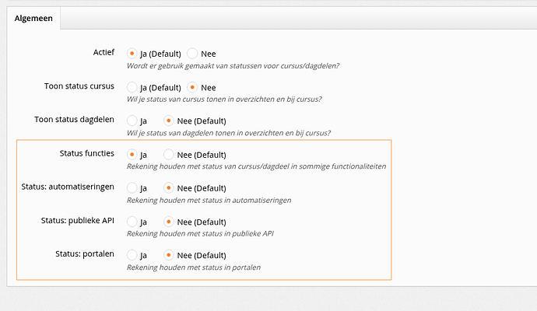Enable Status functies with Ja
Image resolution: width=537 pixels, height=311 pixels.
[132, 155]
